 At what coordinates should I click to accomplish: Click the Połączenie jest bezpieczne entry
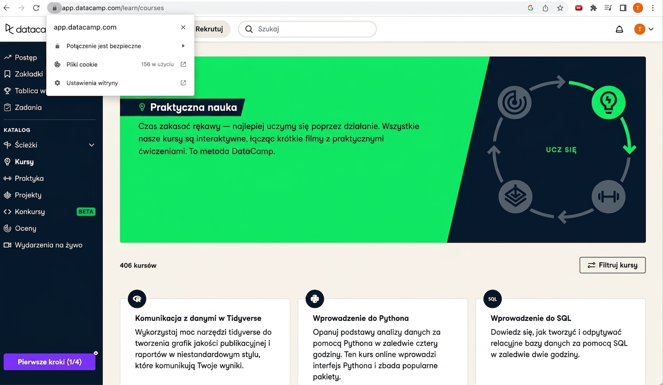(120, 46)
